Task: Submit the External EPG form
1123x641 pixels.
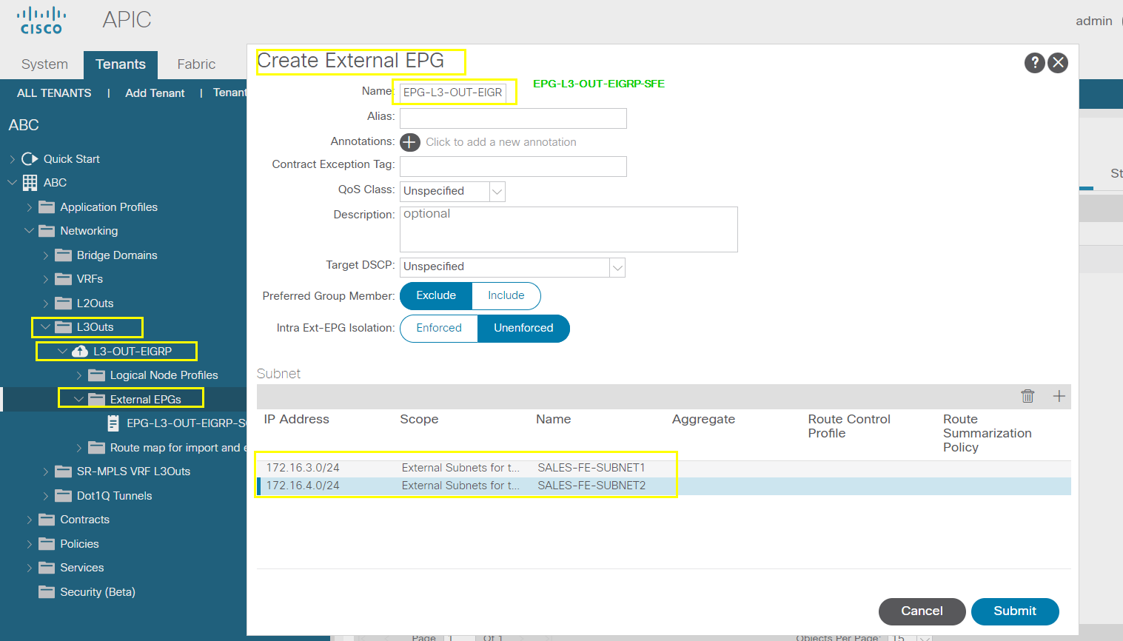Action: pos(1015,611)
